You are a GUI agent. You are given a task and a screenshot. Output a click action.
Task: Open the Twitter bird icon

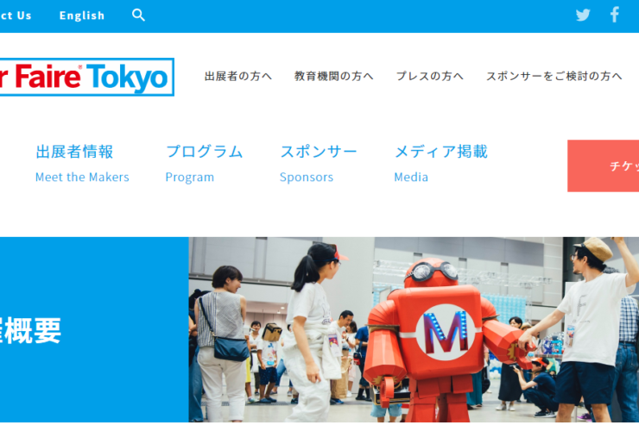[583, 15]
